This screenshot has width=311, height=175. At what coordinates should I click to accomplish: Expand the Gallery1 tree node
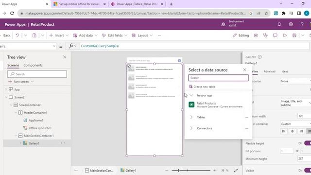coord(20,143)
